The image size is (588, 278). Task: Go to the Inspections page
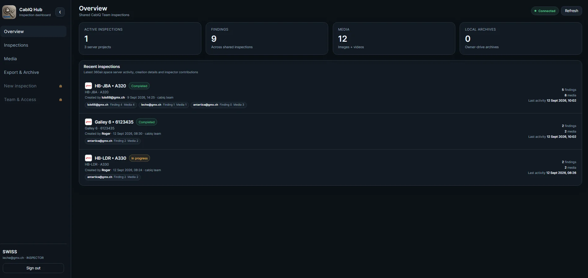point(33,45)
